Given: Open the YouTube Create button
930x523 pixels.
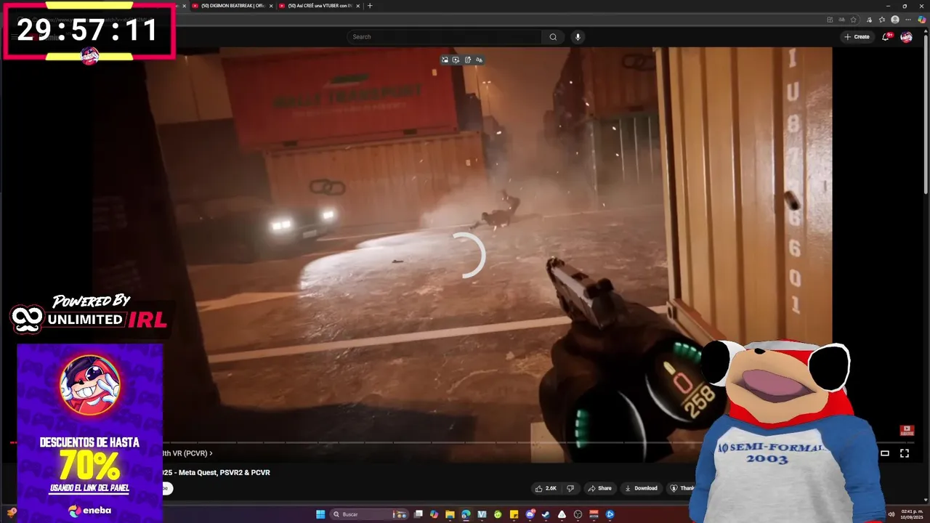Looking at the screenshot, I should pos(857,37).
